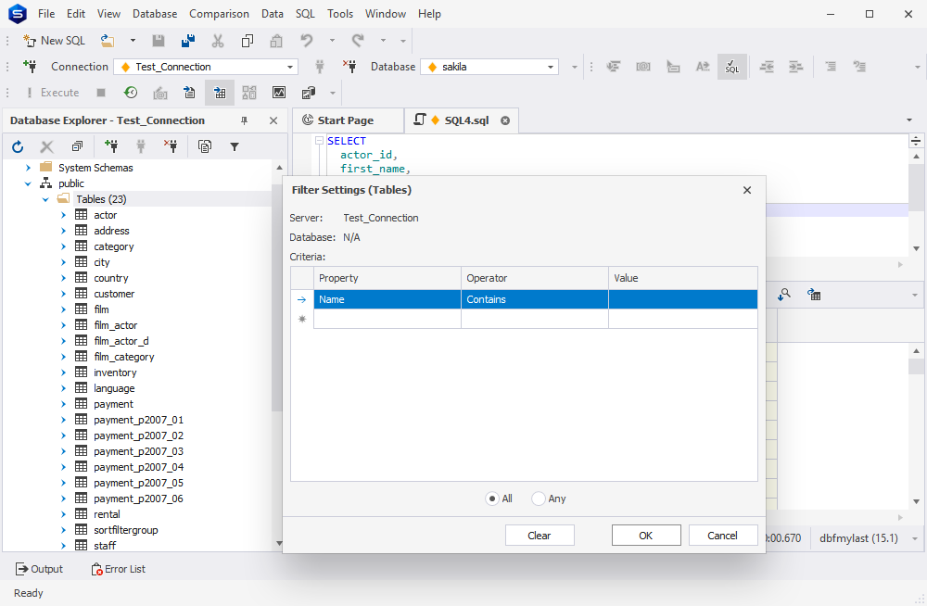Screen dimensions: 927x606
Task: Click the empty new-criterion row Property cell
Action: (387, 320)
